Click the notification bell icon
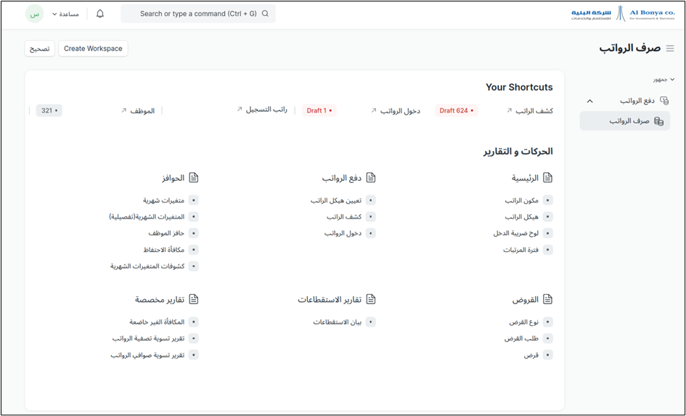Image resolution: width=686 pixels, height=416 pixels. pos(100,14)
